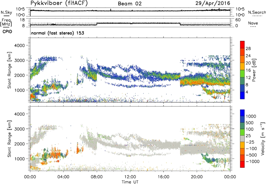Click the '16' power colorbar value
266x184 pixels.
pos(248,70)
